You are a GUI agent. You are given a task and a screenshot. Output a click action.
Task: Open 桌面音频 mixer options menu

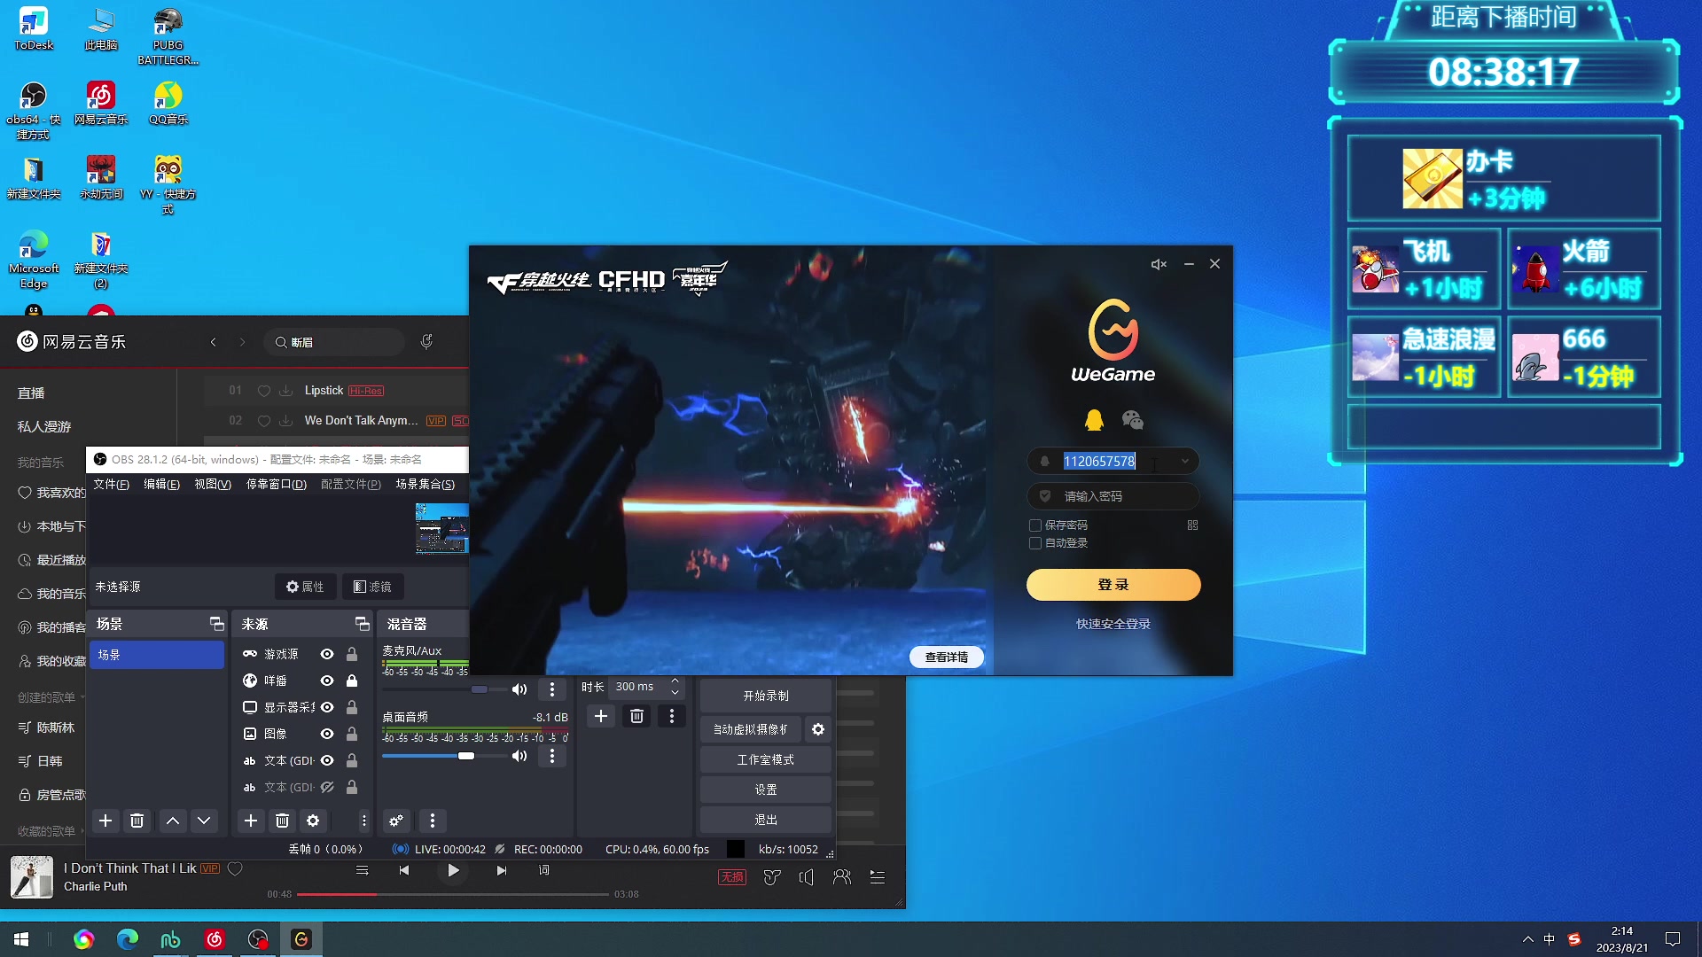tap(551, 756)
